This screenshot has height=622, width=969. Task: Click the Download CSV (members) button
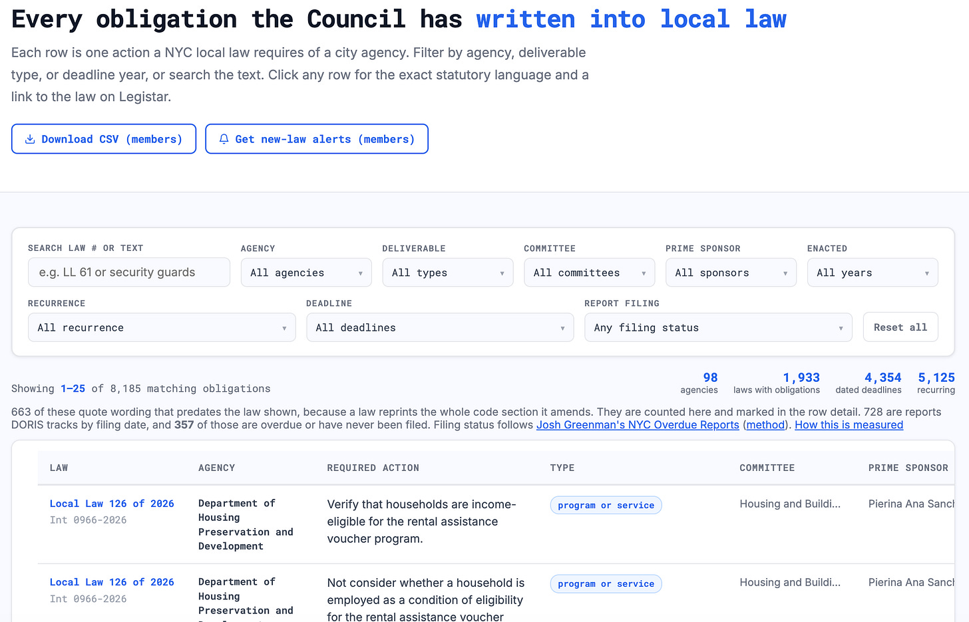(104, 139)
